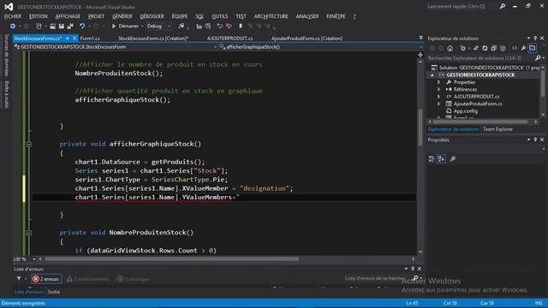
Task: Toggle the 2 erreurs filter button
Action: pos(46,279)
